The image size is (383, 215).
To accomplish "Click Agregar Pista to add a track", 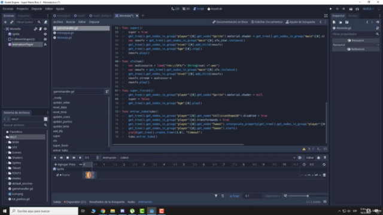I will (x=65, y=165).
